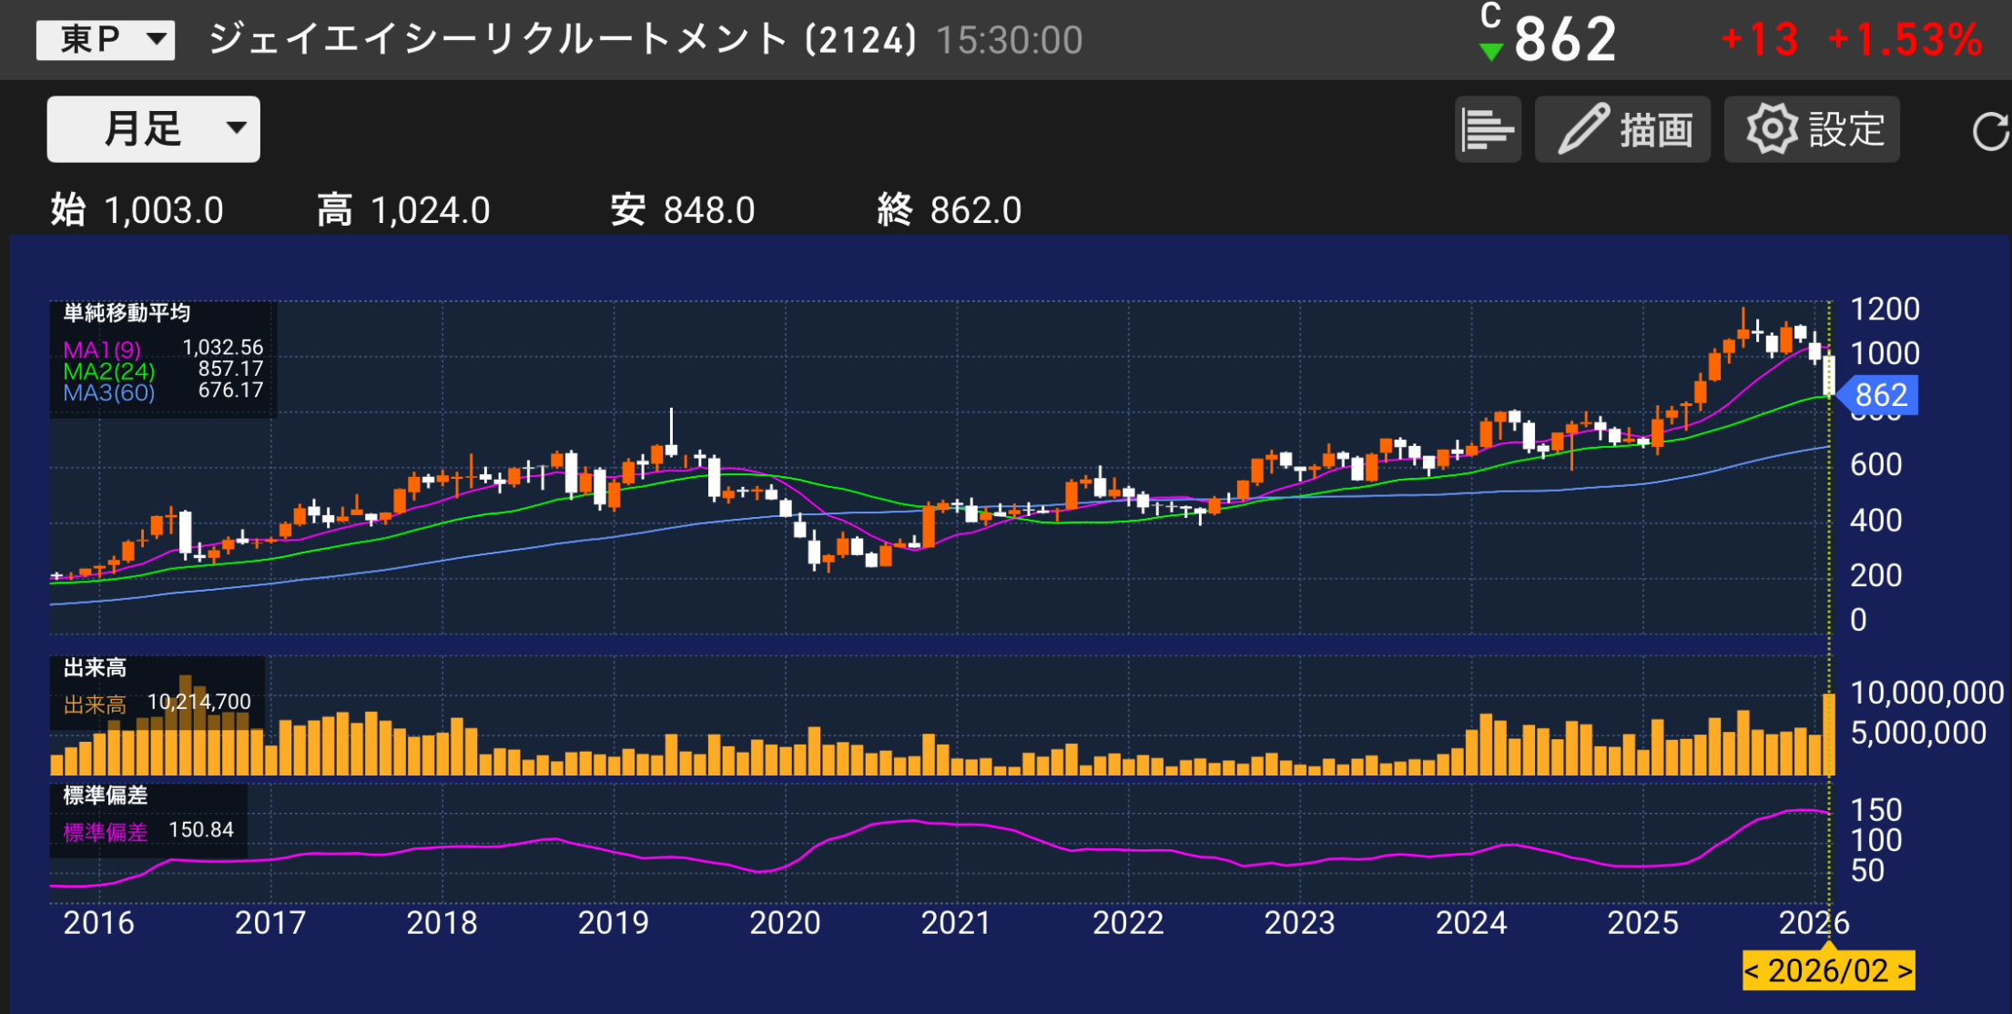Open the 描画 drawing tools

pos(1621,128)
